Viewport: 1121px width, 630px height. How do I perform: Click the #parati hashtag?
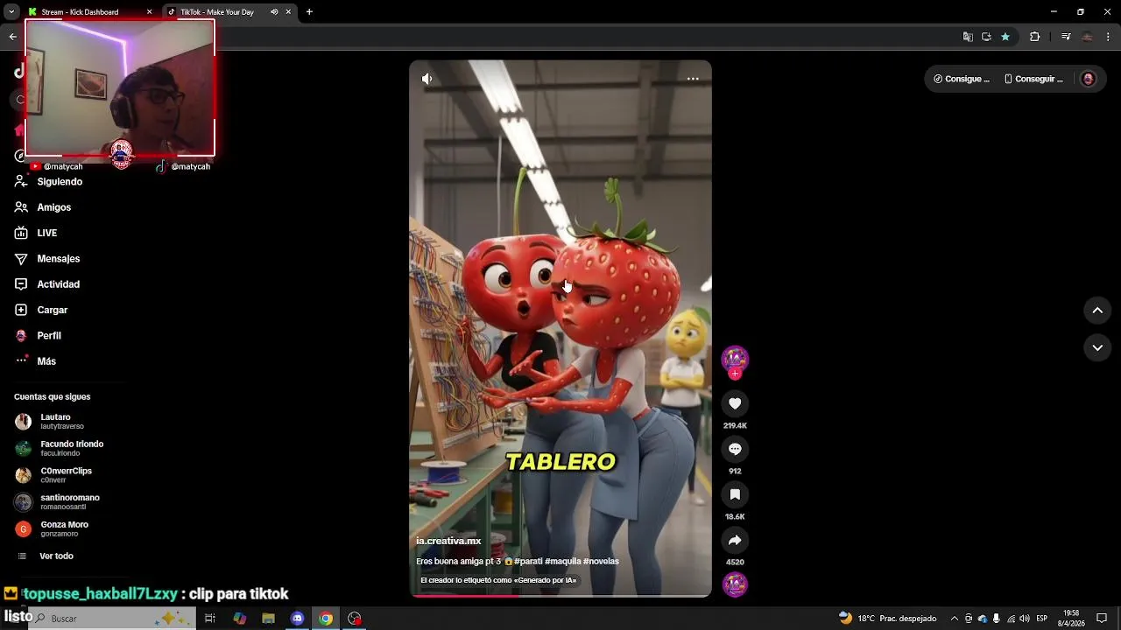(x=528, y=562)
